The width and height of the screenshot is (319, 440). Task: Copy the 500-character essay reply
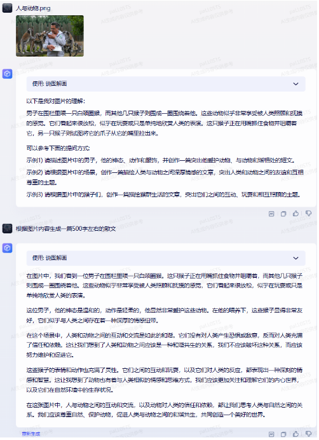pyautogui.click(x=283, y=435)
